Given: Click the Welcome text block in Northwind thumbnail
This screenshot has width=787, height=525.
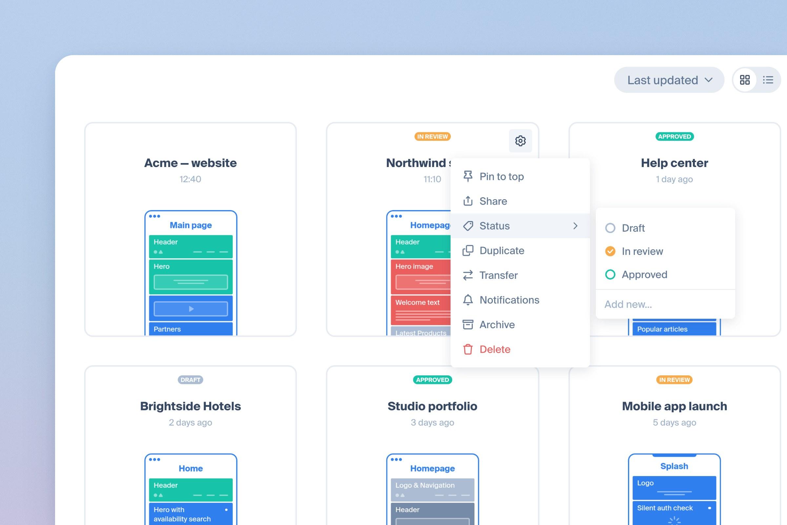Looking at the screenshot, I should click(x=421, y=310).
